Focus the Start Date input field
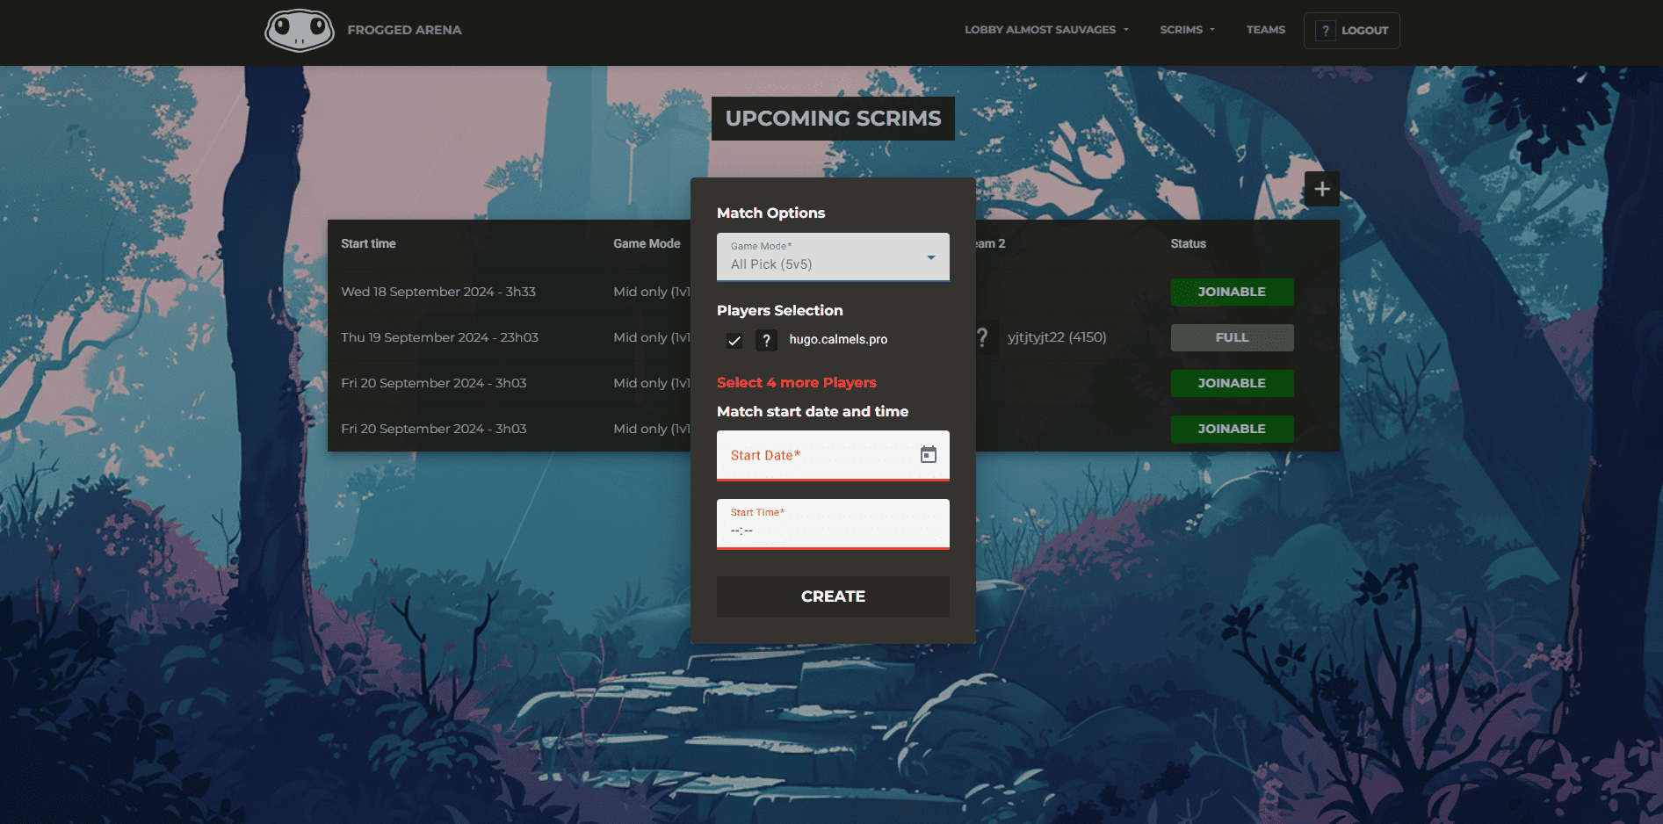 (833, 455)
